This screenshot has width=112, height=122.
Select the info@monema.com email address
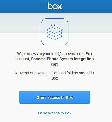tap(68, 54)
